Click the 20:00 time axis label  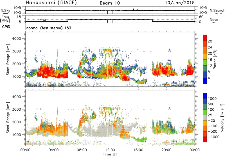pyautogui.click(x=166, y=150)
